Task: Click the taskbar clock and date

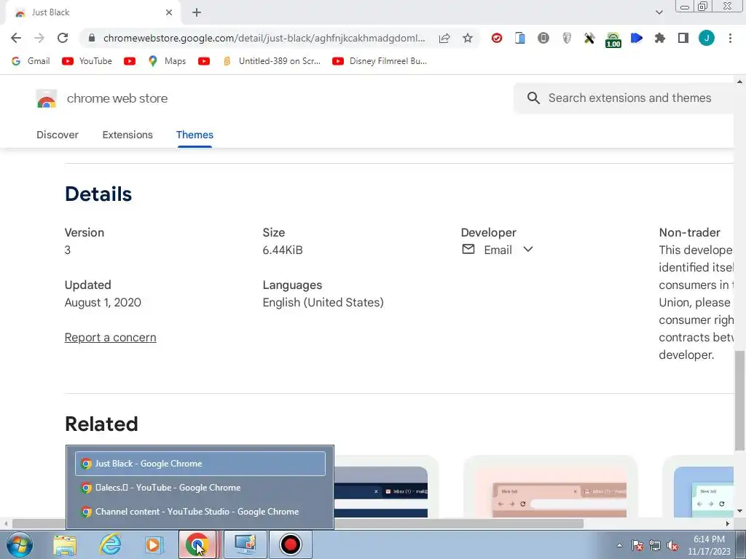Action: pyautogui.click(x=709, y=545)
